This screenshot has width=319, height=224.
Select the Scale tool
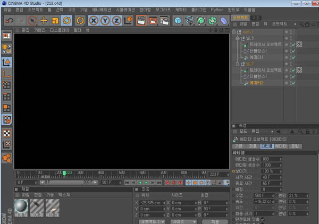point(55,21)
